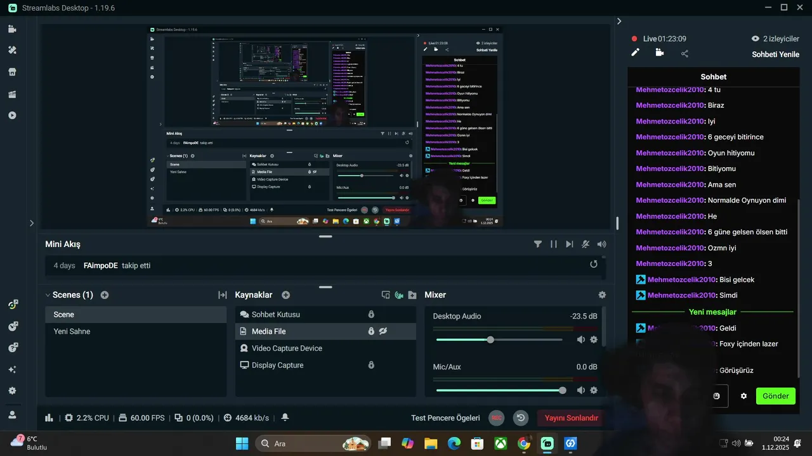Click Test Pencere Ögeleri
The image size is (812, 456).
tap(445, 418)
